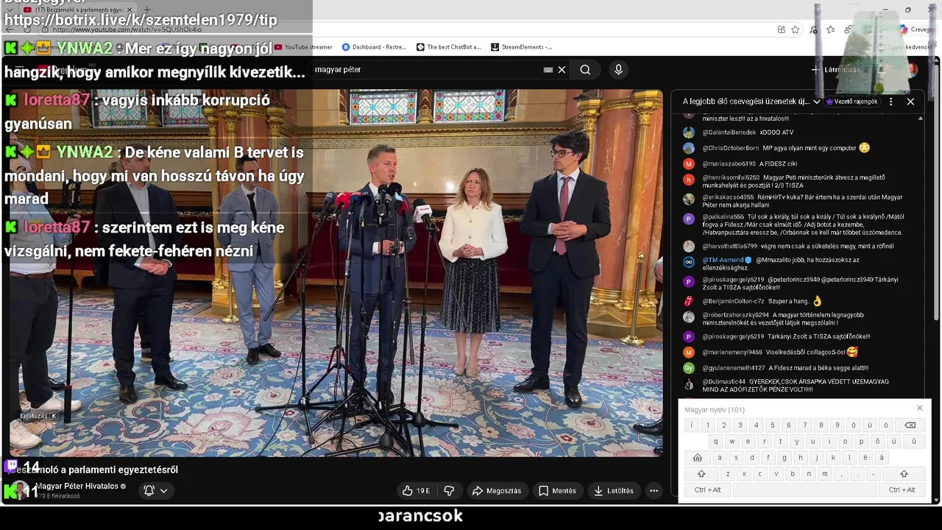The image size is (942, 530).
Task: Open browser apps/extensions icon in the address bar
Action: 781,29
